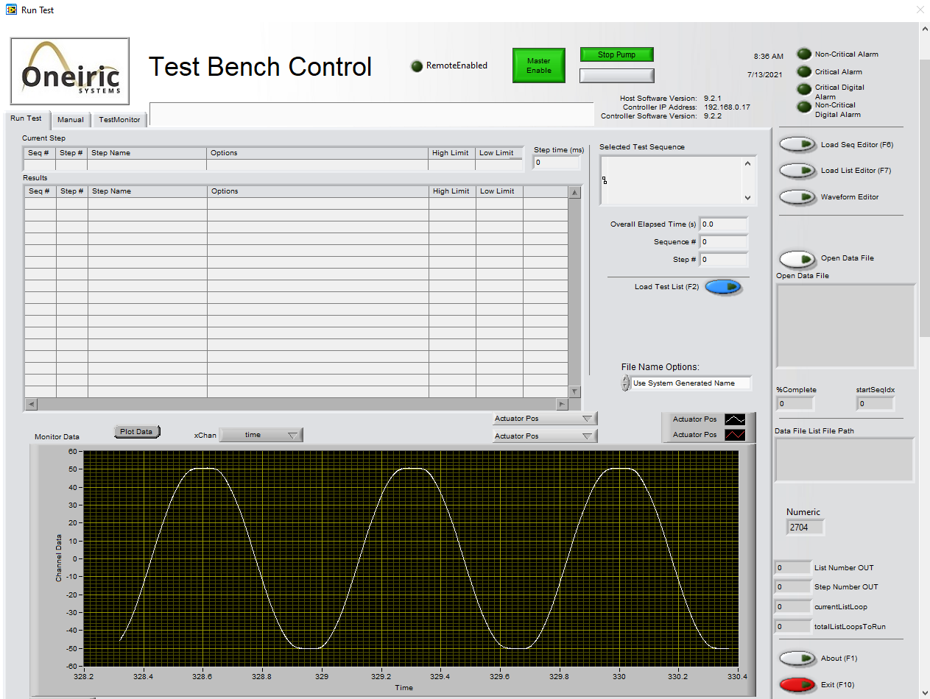
Task: Click red Actuator Pos plot legend icon
Action: click(x=735, y=435)
